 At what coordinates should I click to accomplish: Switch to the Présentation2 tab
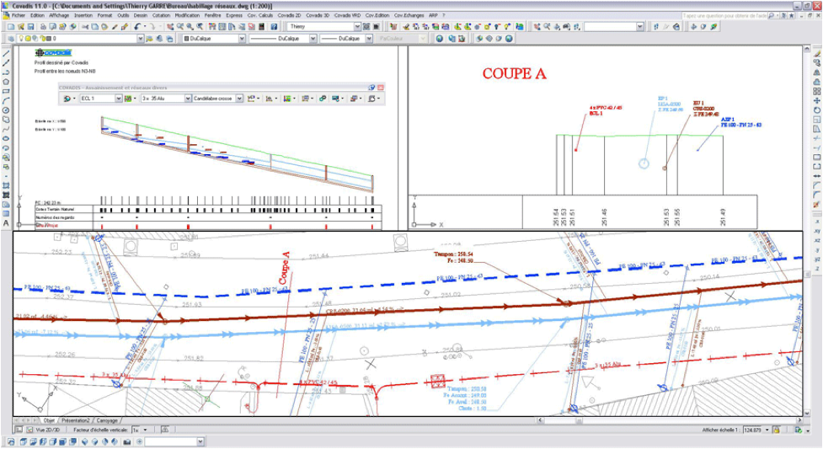click(x=76, y=420)
